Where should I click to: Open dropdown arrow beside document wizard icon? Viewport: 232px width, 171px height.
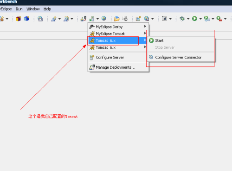point(72,19)
